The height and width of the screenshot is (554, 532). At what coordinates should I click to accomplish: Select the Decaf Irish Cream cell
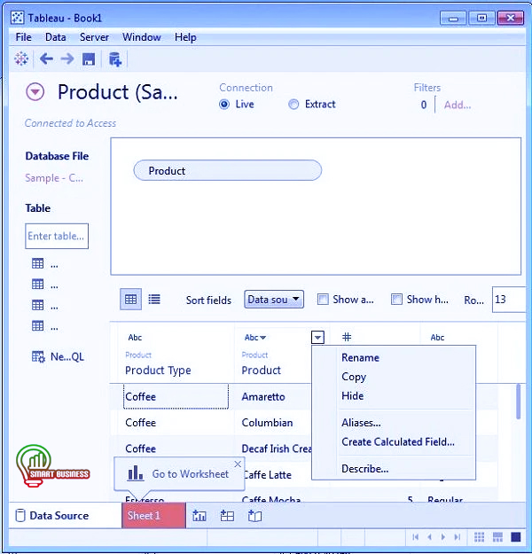[x=277, y=449]
